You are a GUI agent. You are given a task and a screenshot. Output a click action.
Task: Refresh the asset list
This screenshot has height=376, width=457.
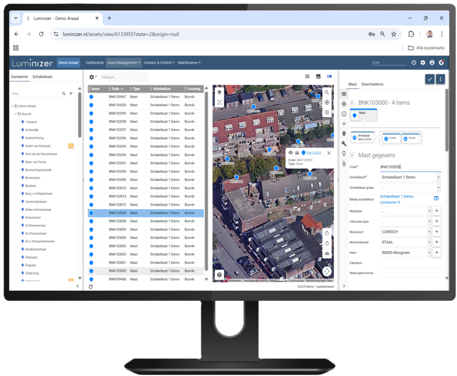91,287
